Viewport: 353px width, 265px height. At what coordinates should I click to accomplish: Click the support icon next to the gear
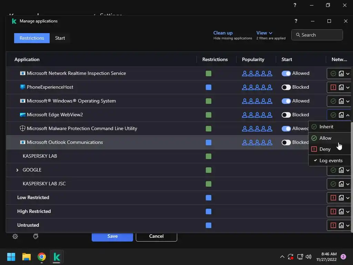[36, 236]
